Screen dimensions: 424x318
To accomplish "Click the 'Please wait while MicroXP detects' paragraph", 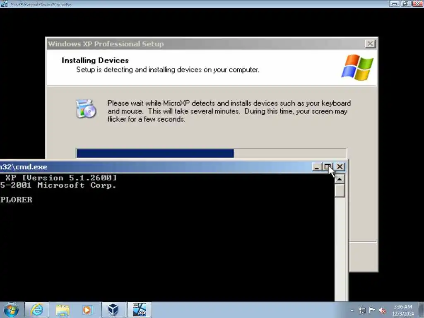I will click(229, 111).
